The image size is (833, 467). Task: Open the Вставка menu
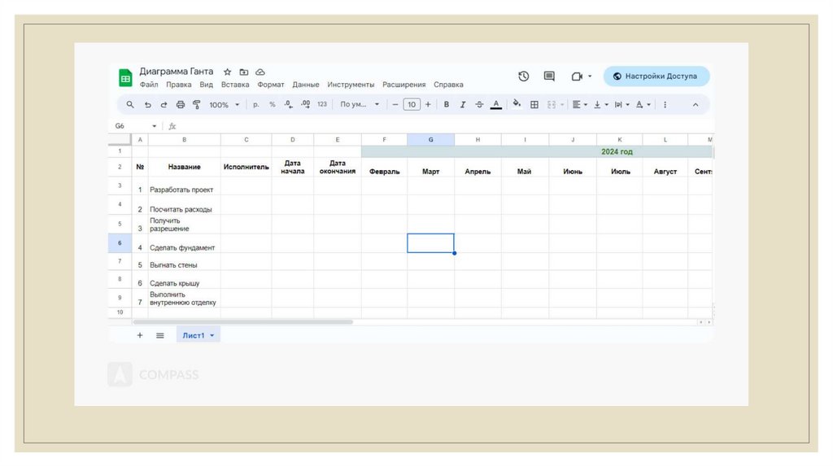click(235, 85)
